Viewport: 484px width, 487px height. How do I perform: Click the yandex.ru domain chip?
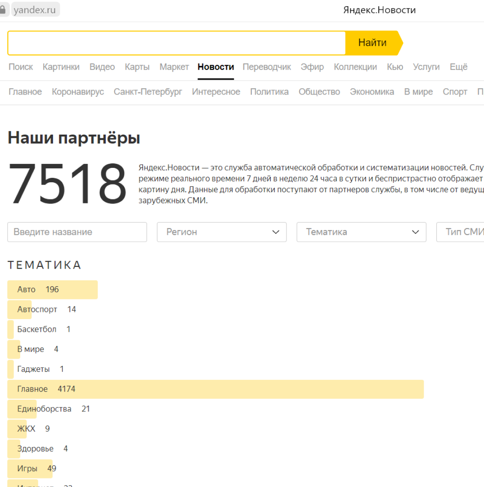[x=35, y=9]
